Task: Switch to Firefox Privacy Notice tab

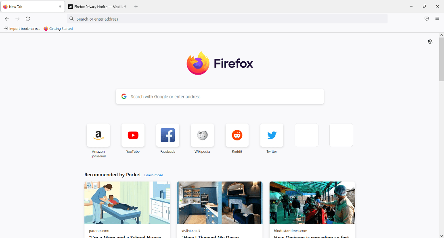Action: 98,6
